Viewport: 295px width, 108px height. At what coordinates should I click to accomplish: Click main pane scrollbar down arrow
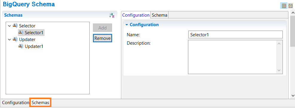(x=293, y=96)
